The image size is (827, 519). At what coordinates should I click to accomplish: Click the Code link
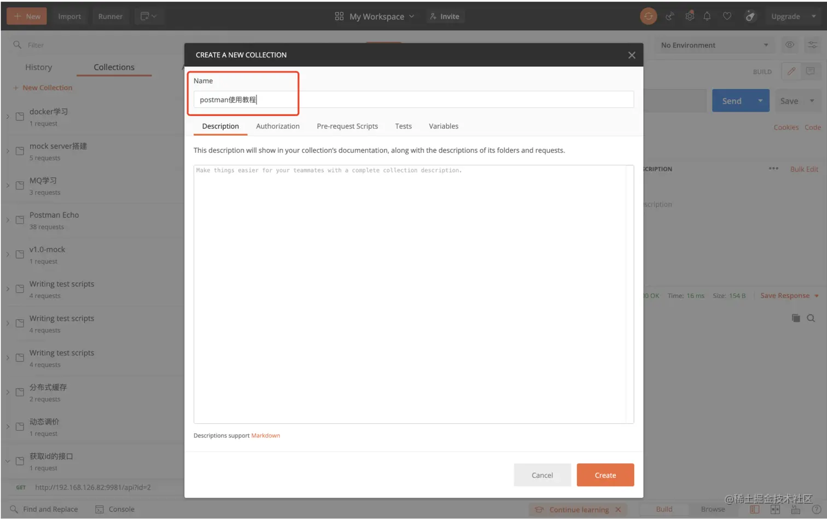click(x=813, y=127)
